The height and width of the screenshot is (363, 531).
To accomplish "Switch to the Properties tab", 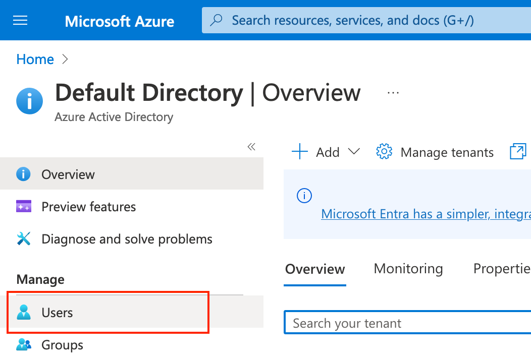I will coord(502,269).
